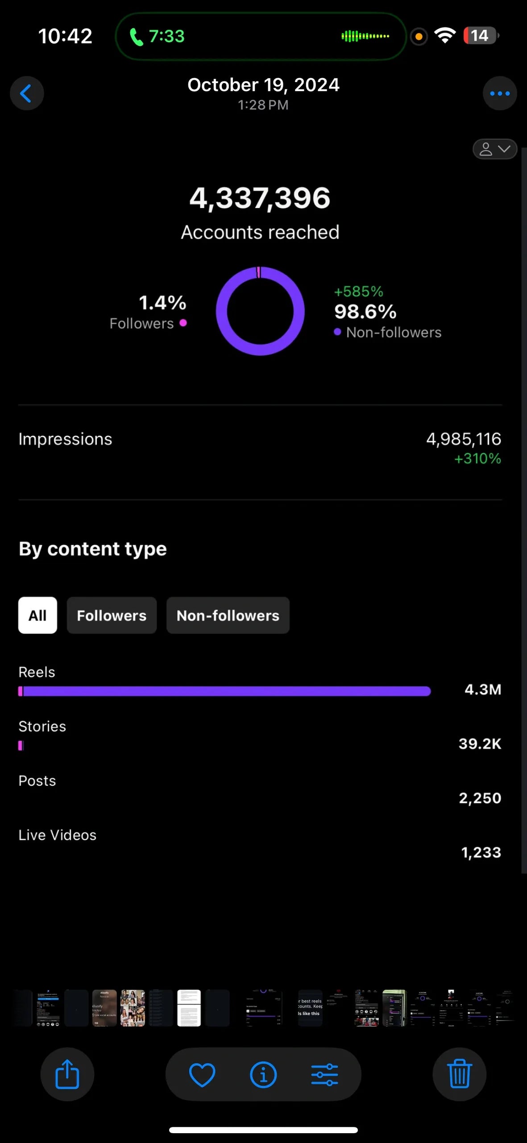Tap the battery indicator showing 14
The image size is (527, 1143).
[x=481, y=36]
